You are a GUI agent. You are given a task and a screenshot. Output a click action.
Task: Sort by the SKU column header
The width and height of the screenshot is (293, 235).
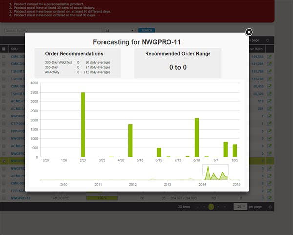(14, 49)
